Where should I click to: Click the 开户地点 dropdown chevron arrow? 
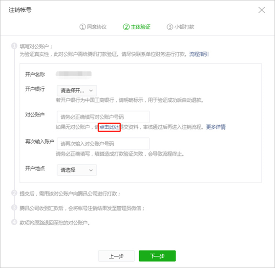tap(91, 170)
